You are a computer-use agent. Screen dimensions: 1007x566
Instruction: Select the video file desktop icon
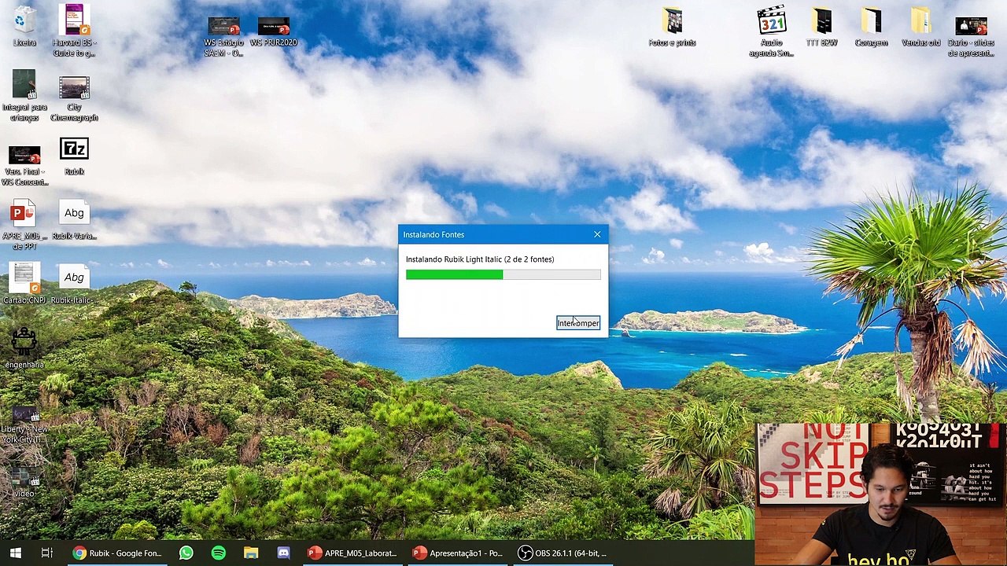point(24,481)
